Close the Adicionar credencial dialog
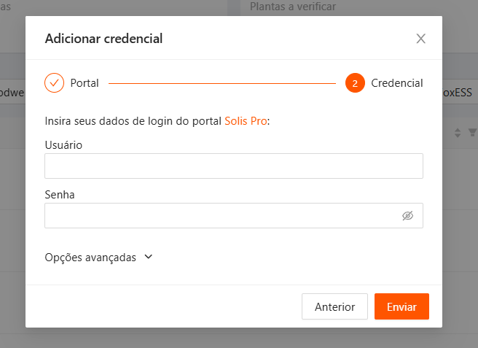 [420, 39]
